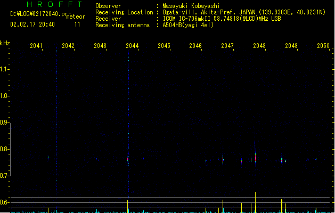Click the meteor label
335x213 pixels.
coord(76,17)
